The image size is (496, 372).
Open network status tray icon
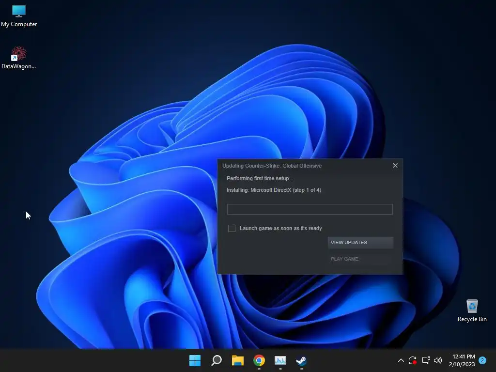click(426, 360)
